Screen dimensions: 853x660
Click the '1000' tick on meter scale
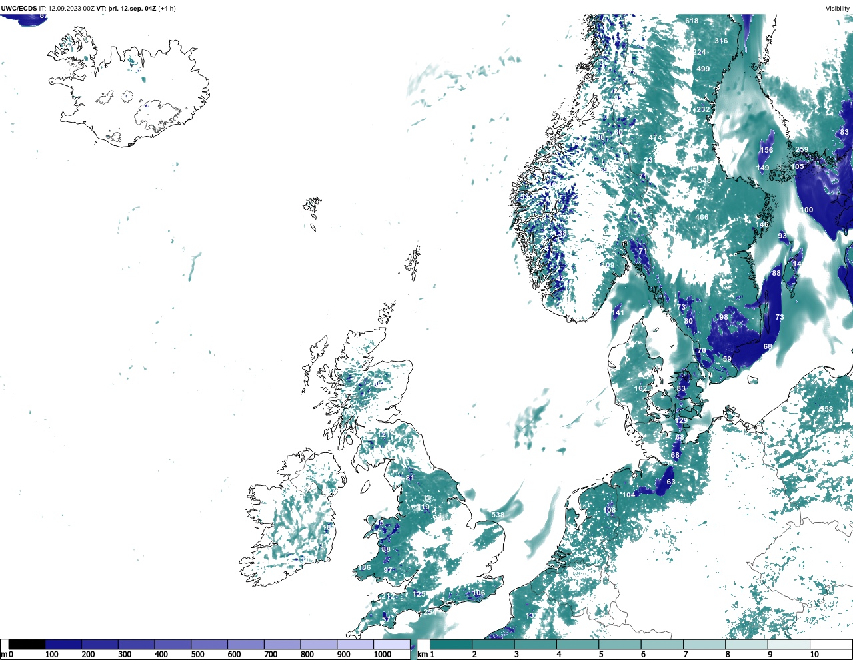[383, 655]
